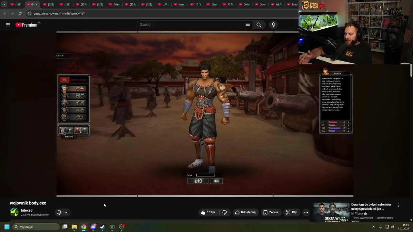Click the speaker icon on active tab

click(x=32, y=5)
